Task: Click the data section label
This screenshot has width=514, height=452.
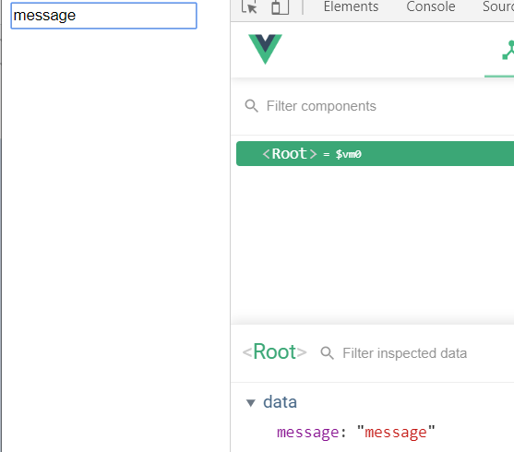Action: click(280, 402)
